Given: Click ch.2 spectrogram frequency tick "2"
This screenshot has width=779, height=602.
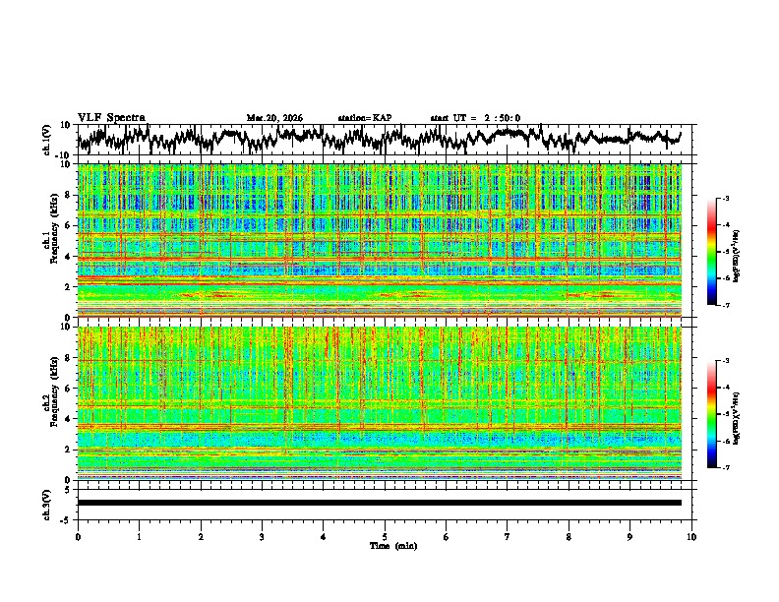Looking at the screenshot, I should tap(69, 450).
